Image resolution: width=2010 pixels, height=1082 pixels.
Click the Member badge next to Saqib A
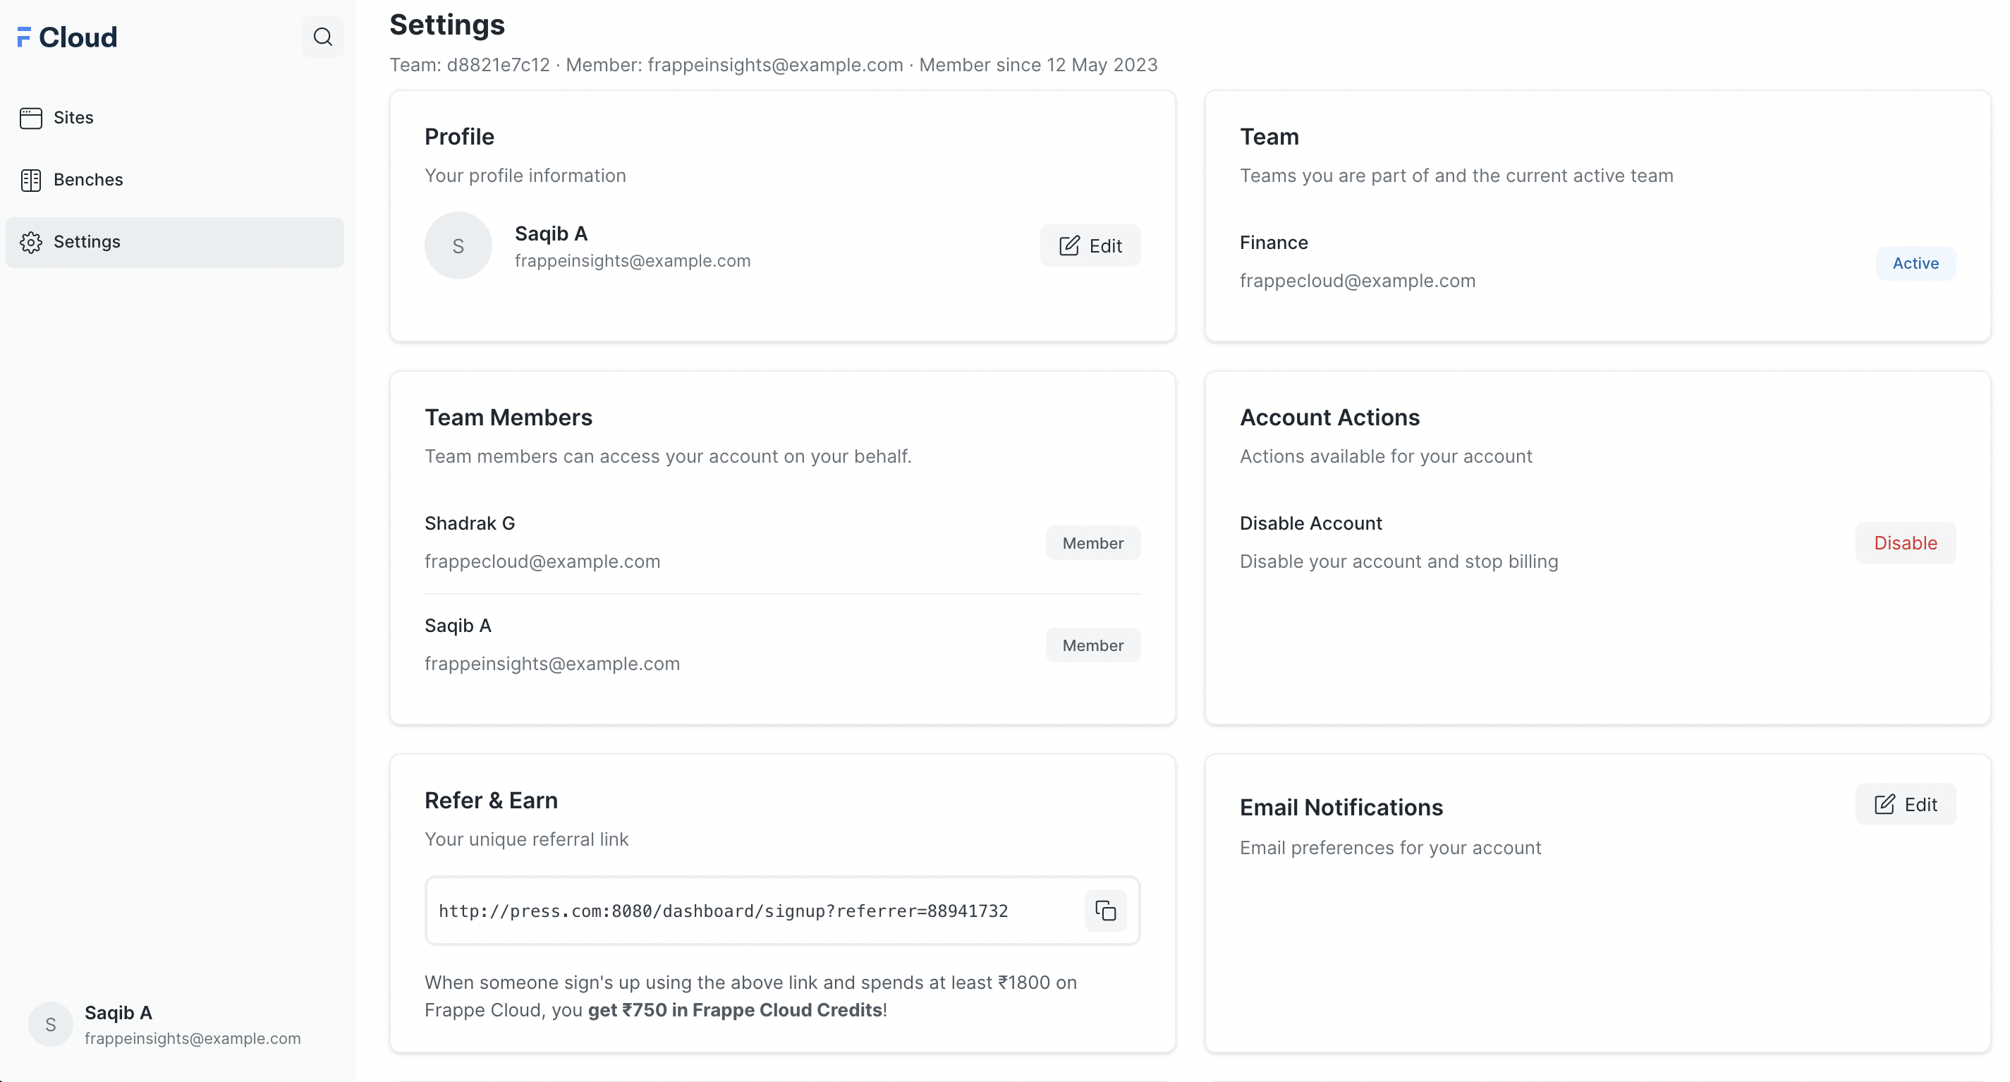point(1092,645)
